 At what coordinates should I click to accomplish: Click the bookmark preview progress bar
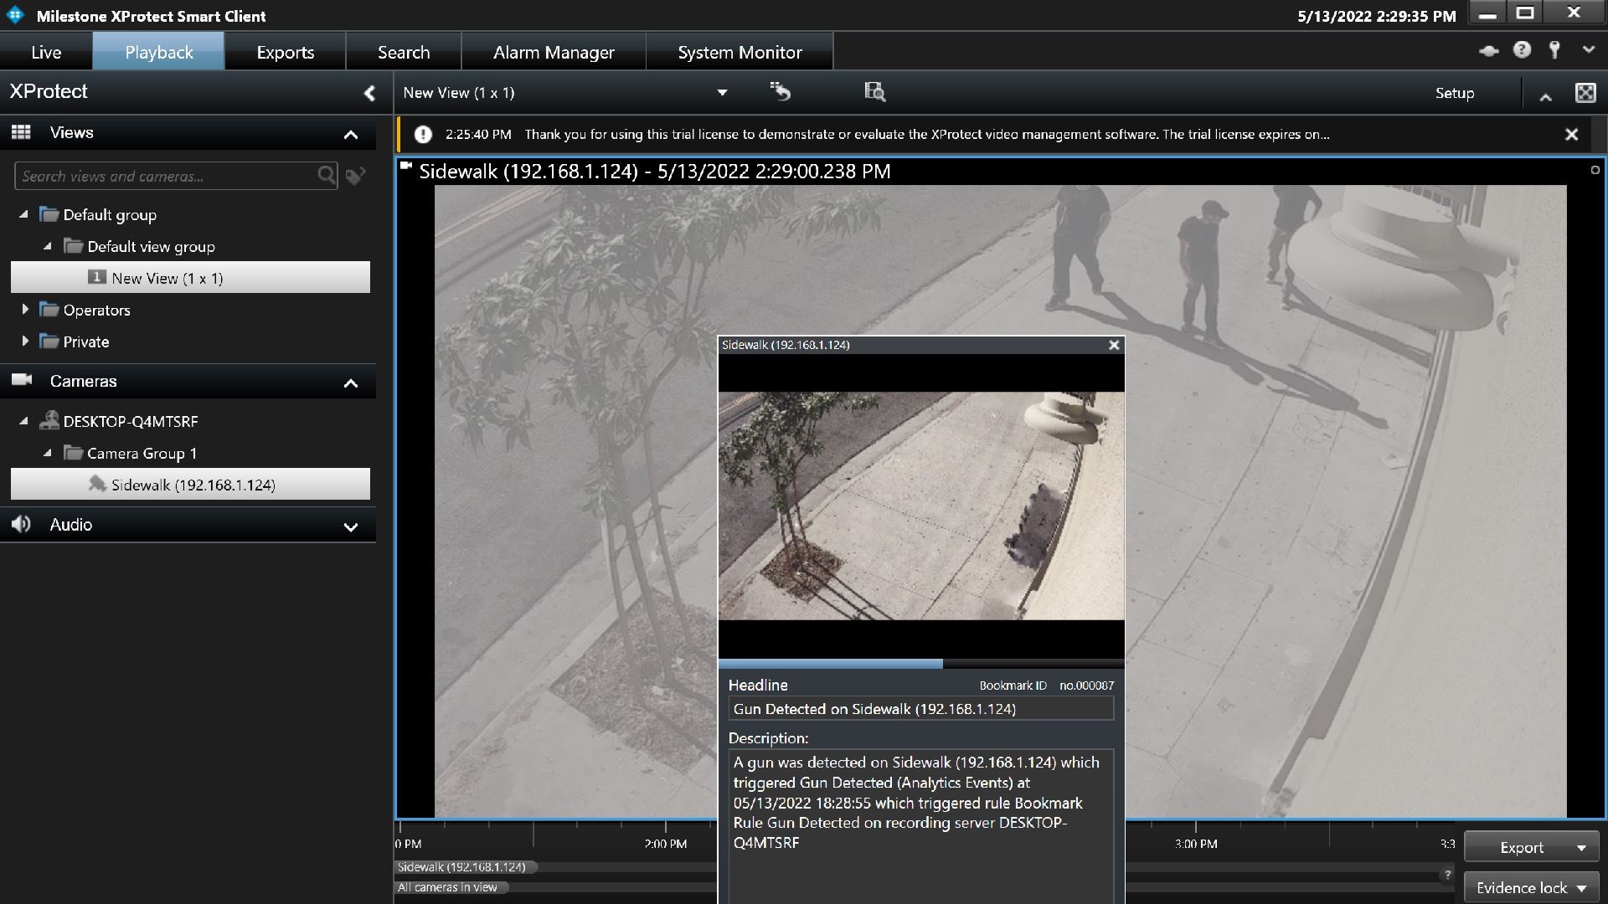pos(921,664)
